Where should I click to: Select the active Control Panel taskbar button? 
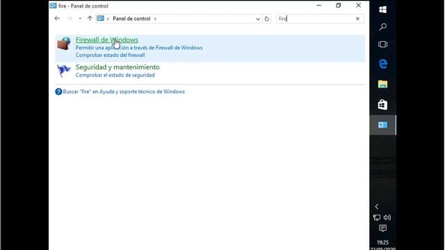(x=382, y=125)
